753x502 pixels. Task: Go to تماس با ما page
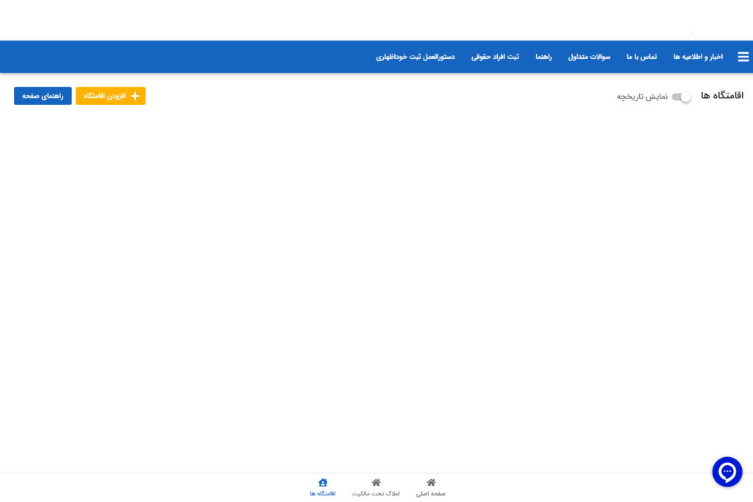(641, 57)
